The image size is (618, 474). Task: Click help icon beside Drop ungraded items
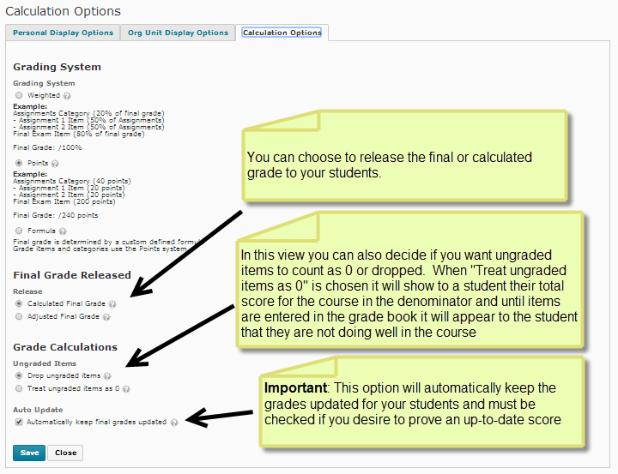pos(107,375)
